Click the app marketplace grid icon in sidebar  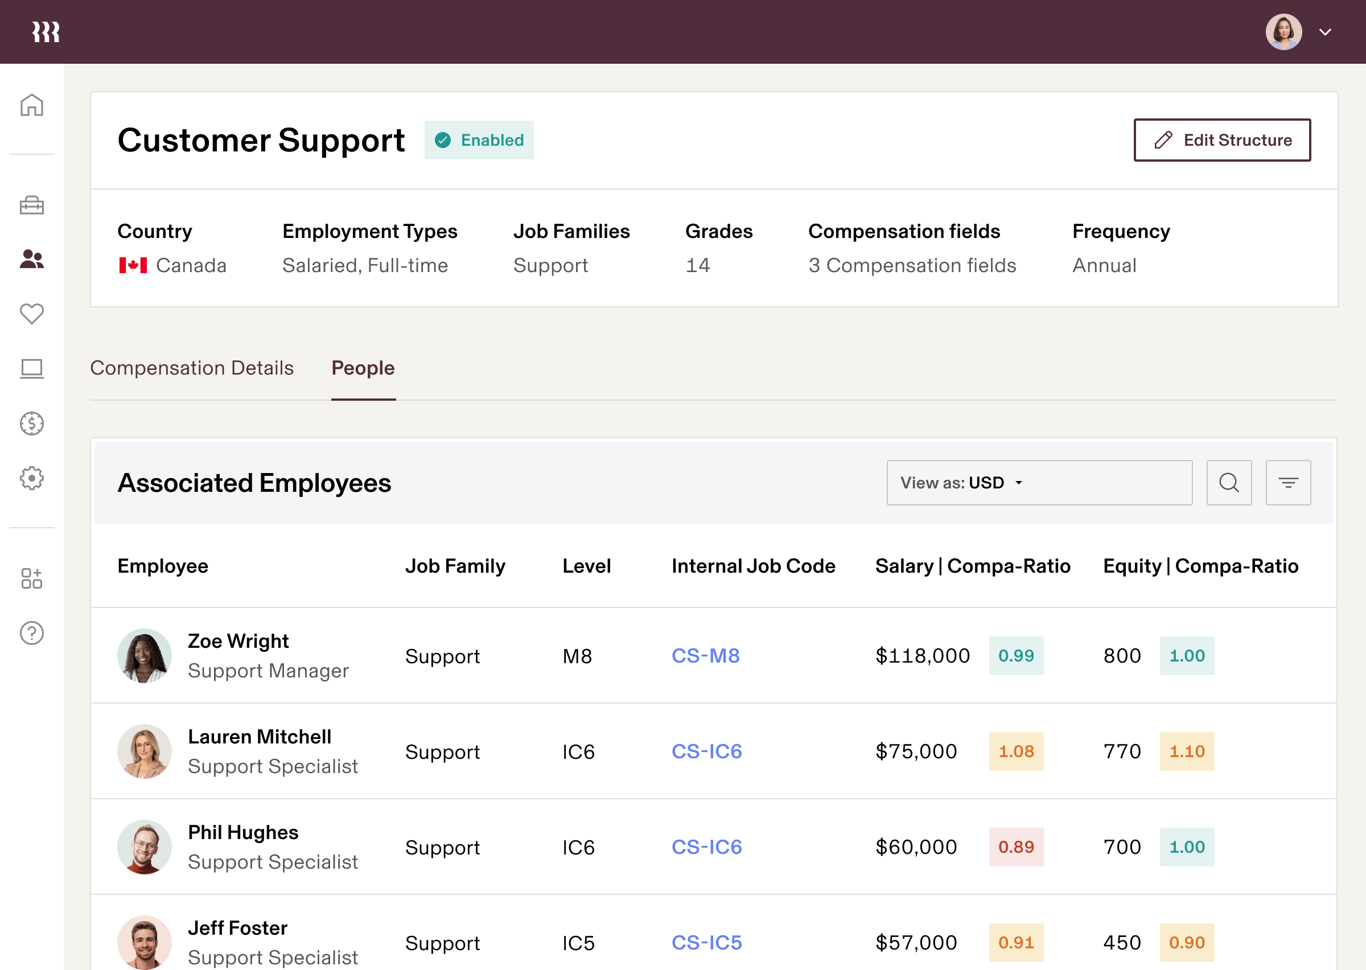click(31, 577)
